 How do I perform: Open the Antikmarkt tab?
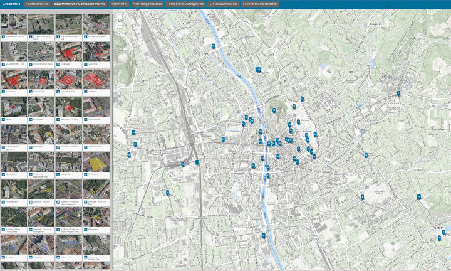pyautogui.click(x=119, y=4)
